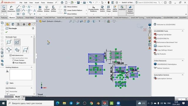
Task: Click Convert Entities tool
Action: pos(47,9)
